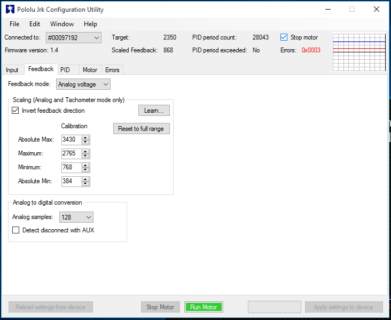Viewport: 391px width, 320px height.
Task: Expand the Feedback mode dropdown
Action: click(83, 84)
